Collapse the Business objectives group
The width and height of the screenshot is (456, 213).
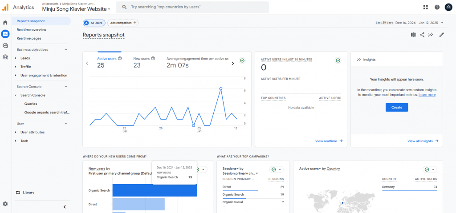[66, 49]
